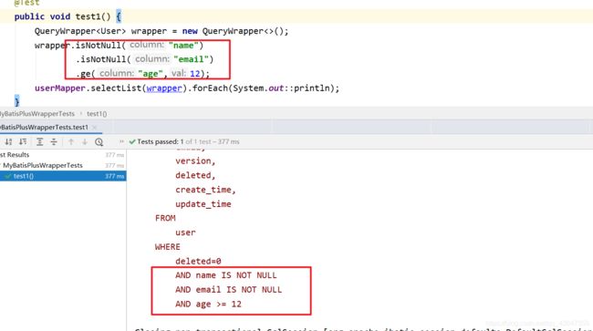Click the 'user' table name in console

click(185, 233)
